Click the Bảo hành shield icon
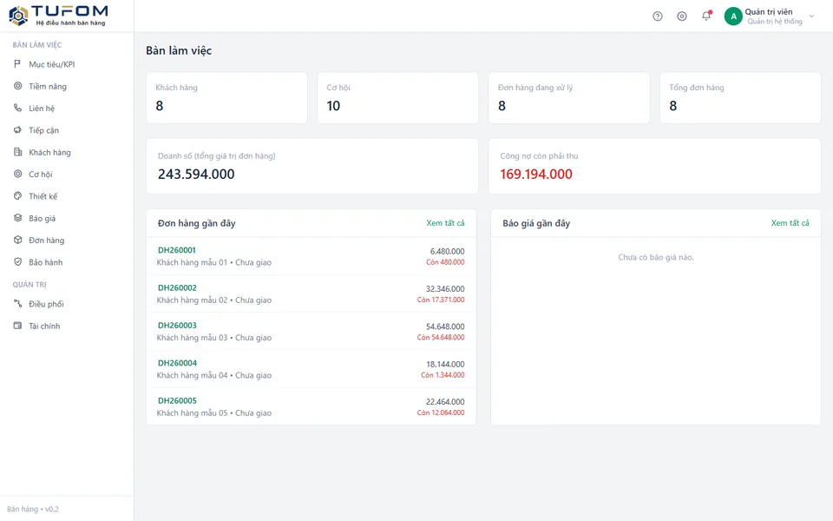 17,262
